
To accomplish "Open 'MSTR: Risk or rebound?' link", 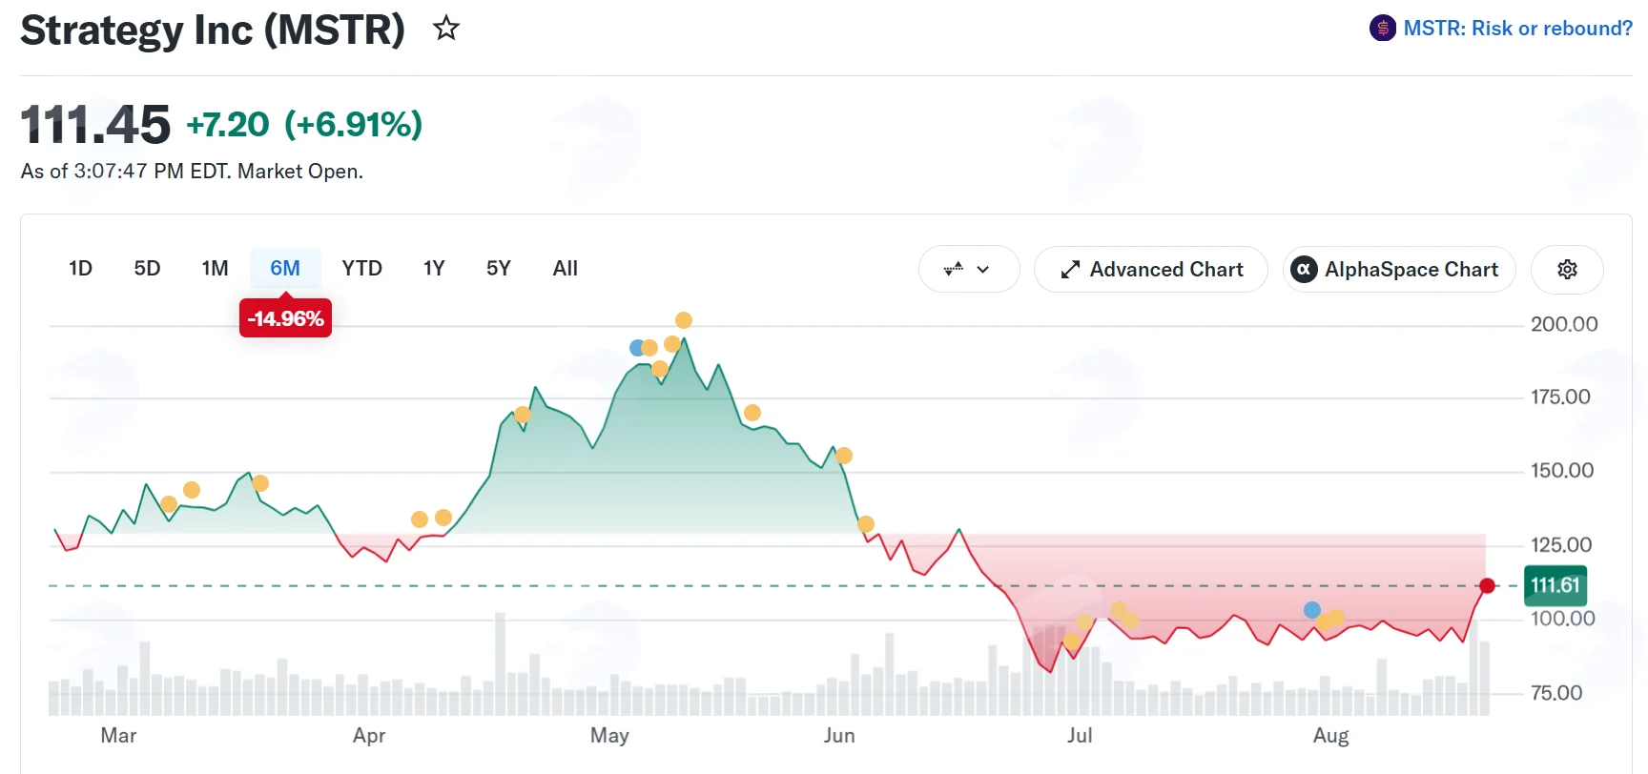I will (1517, 29).
